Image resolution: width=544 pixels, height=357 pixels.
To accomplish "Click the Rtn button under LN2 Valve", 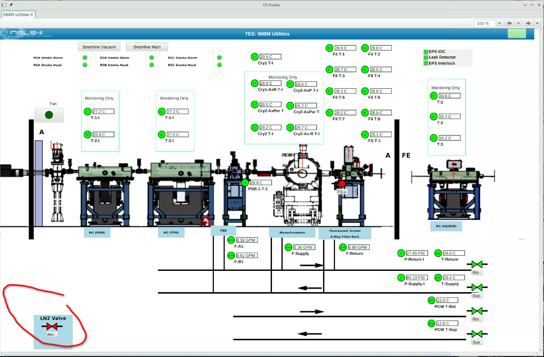I will click(51, 334).
